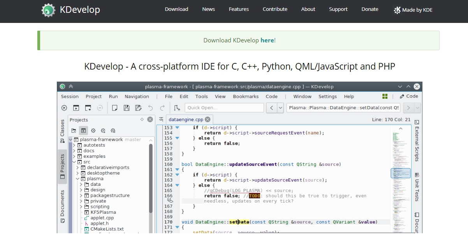
Task: Toggle the Documents side tool view
Action: click(62, 207)
